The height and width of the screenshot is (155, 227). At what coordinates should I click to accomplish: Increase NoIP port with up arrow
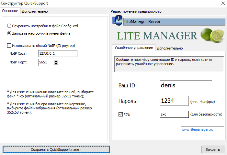pyautogui.click(x=56, y=61)
